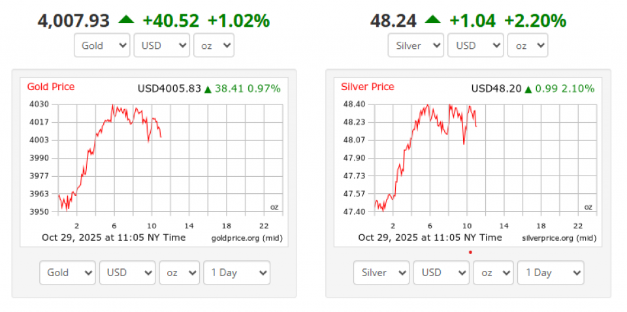Open Silver dropdown below silver chart
Viewport: 627px width, 312px height.
(381, 273)
